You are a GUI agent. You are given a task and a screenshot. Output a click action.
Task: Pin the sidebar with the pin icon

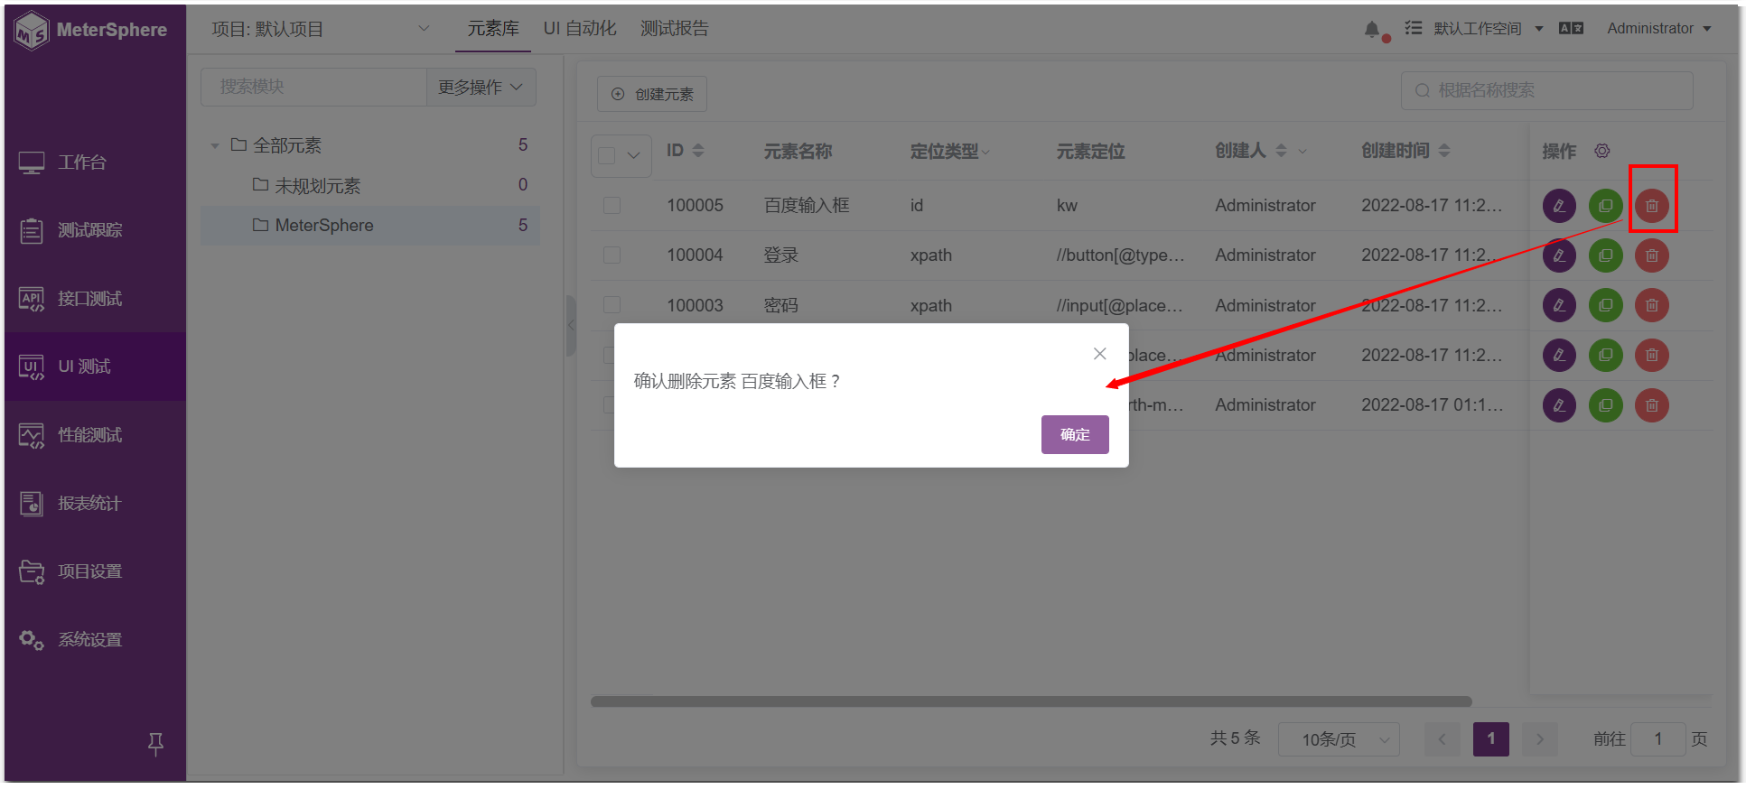click(155, 744)
